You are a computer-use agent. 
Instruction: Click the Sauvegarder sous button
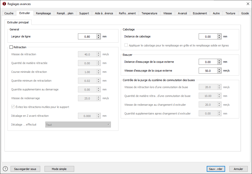pos(25,169)
